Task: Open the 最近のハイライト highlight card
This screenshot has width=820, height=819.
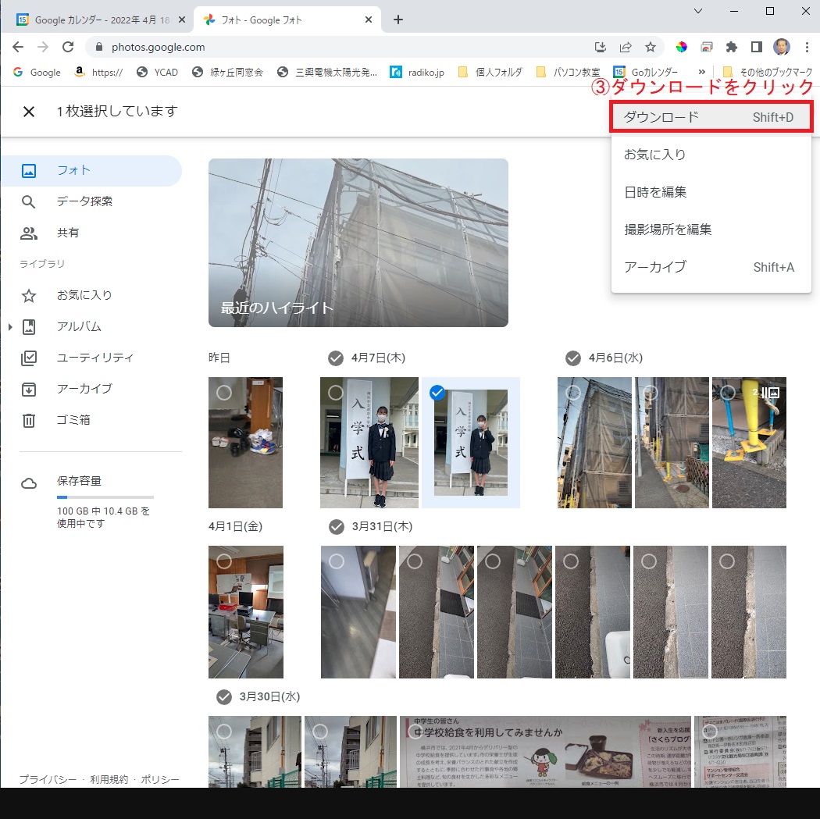Action: coord(358,243)
